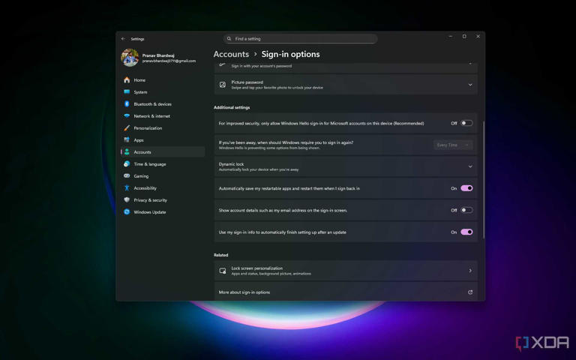Click the Additional settings heading
The width and height of the screenshot is (576, 360).
tap(232, 107)
